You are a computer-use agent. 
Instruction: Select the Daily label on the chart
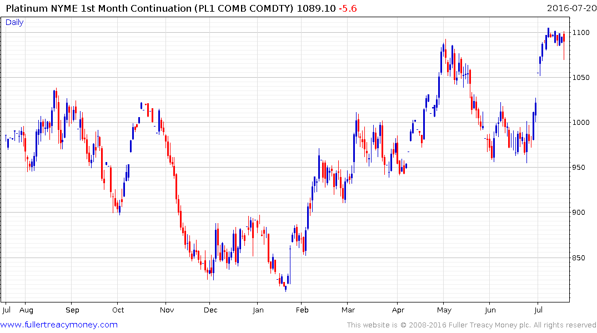point(14,22)
